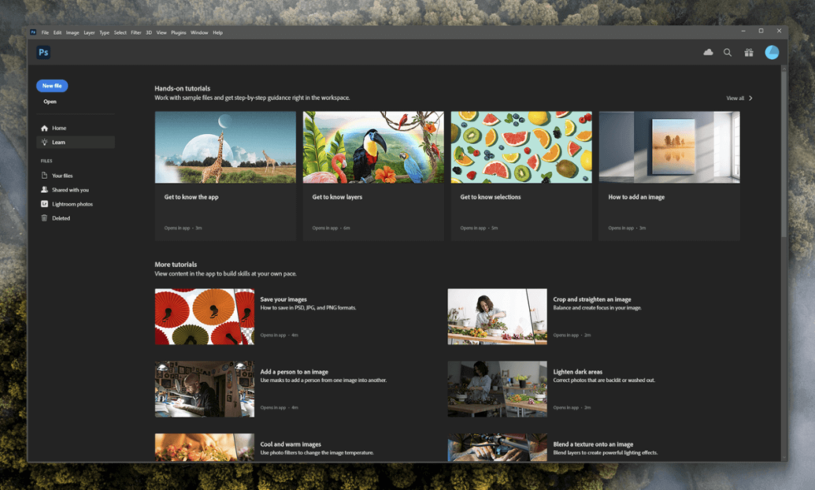This screenshot has width=815, height=490.
Task: Check Creative Cloud sync status cloud icon
Action: 708,52
